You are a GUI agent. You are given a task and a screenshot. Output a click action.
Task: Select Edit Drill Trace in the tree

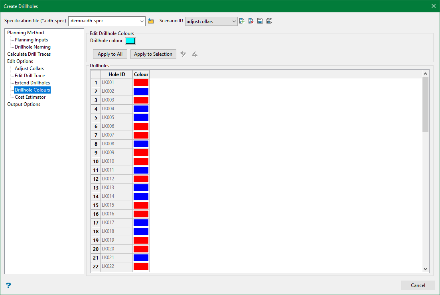point(30,76)
